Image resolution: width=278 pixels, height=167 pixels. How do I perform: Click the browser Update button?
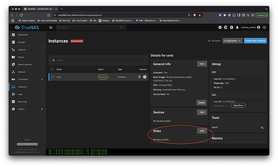[262, 15]
